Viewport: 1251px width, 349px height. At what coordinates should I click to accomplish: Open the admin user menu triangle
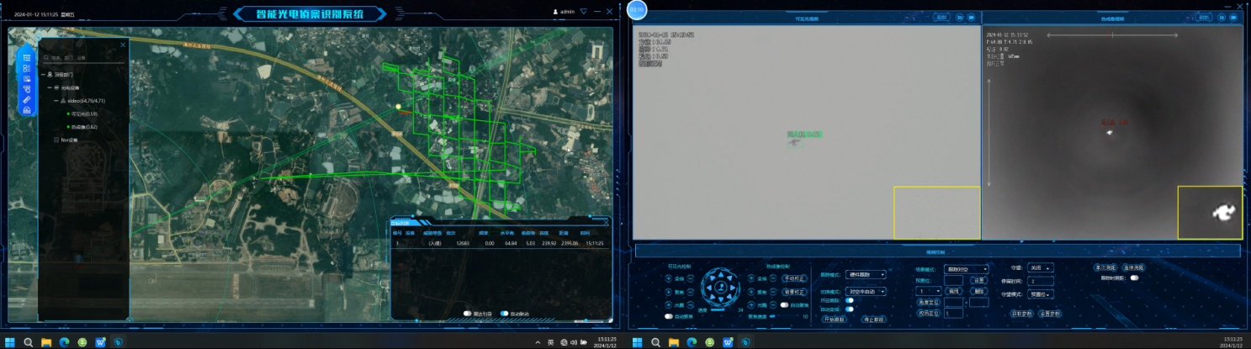pos(583,12)
